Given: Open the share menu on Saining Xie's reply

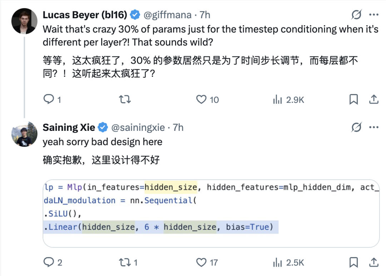Looking at the screenshot, I should tap(374, 262).
